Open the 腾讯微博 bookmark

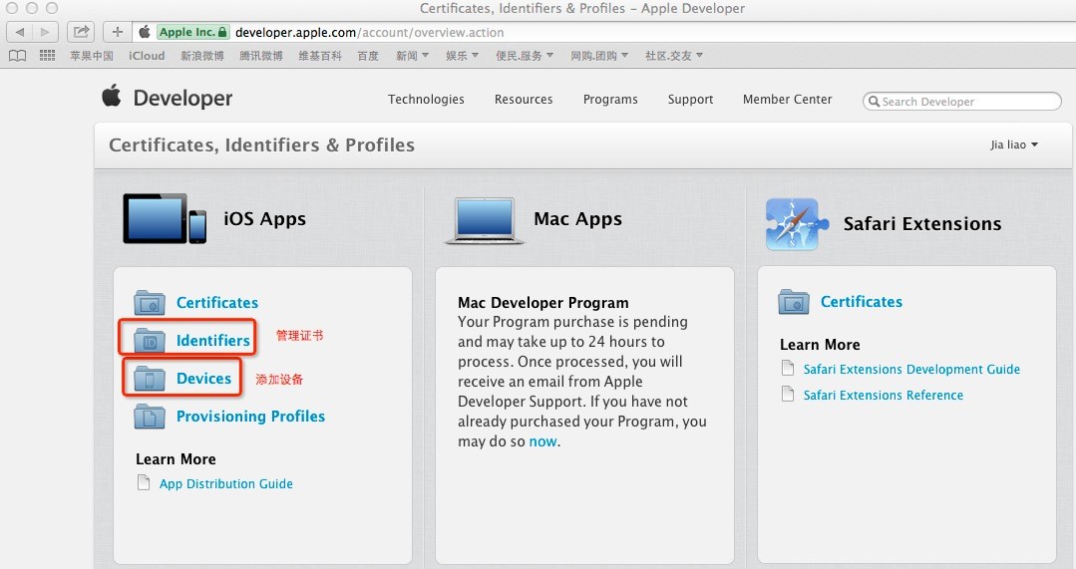[260, 56]
